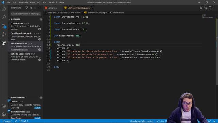Open changes compare icon in editor toolbar
This screenshot has width=218, height=123.
pos(206,8)
